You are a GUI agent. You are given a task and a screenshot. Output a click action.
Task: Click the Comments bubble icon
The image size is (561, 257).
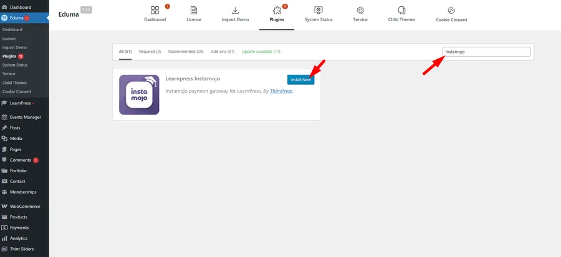pyautogui.click(x=4, y=160)
